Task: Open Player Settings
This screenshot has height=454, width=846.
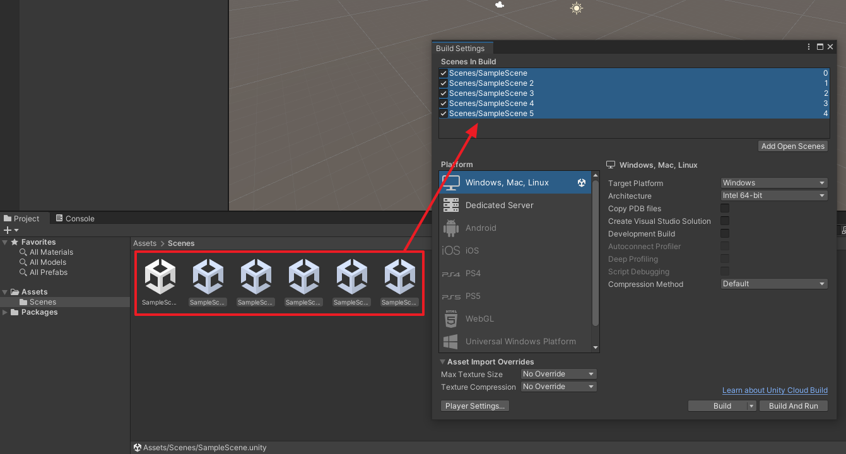Action: [x=475, y=406]
